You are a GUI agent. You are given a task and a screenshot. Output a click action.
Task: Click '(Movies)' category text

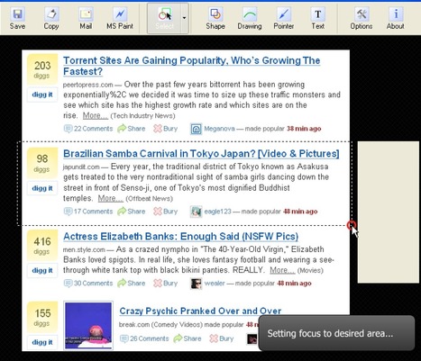tap(310, 270)
